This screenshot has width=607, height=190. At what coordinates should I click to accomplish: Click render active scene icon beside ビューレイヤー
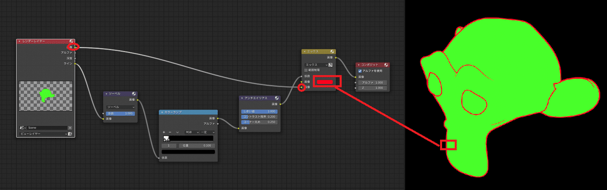pos(70,134)
